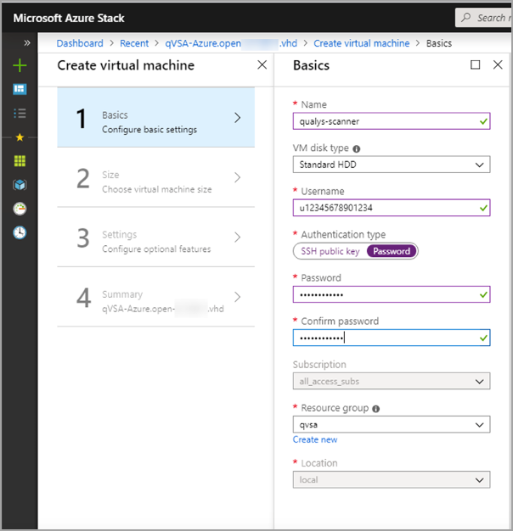Open Resource group qvsa dropdown
Screen dimensions: 513x531
click(392, 424)
